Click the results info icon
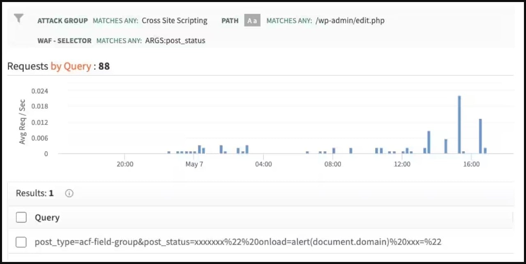Image resolution: width=526 pixels, height=264 pixels. 69,193
